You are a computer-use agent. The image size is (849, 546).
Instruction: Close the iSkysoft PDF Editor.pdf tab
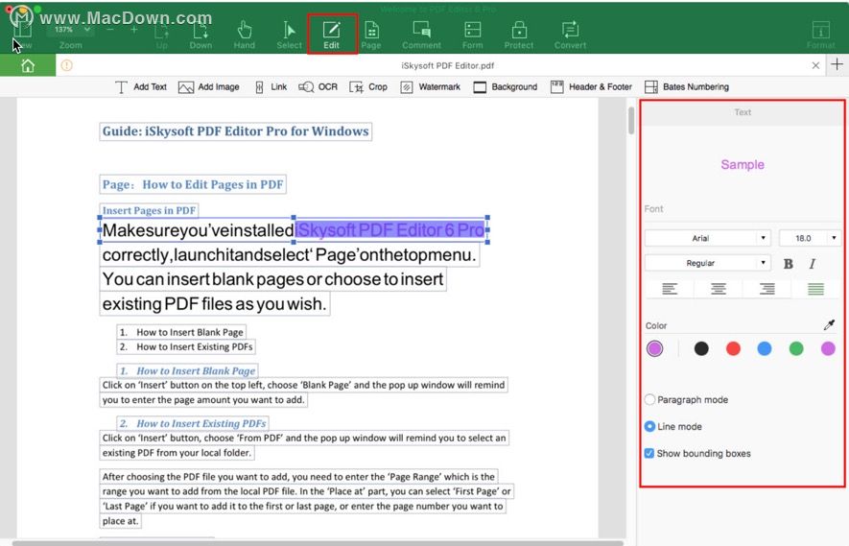pyautogui.click(x=815, y=65)
